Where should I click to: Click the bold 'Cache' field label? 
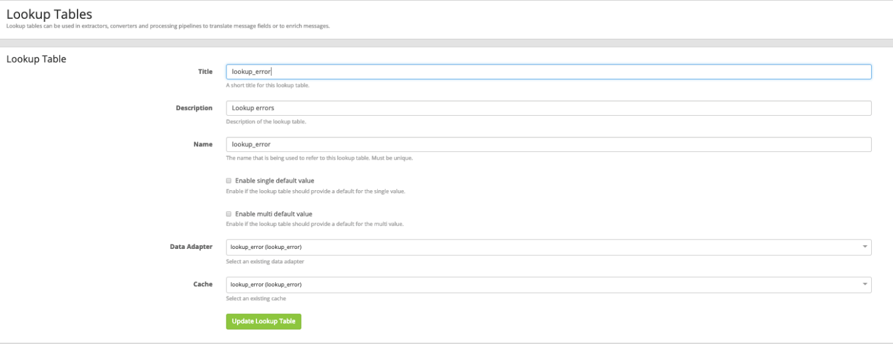203,285
